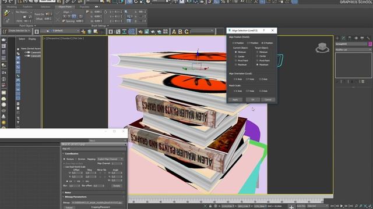373x209 pixels.
Task: Click the Play Animation button
Action: tap(342, 206)
